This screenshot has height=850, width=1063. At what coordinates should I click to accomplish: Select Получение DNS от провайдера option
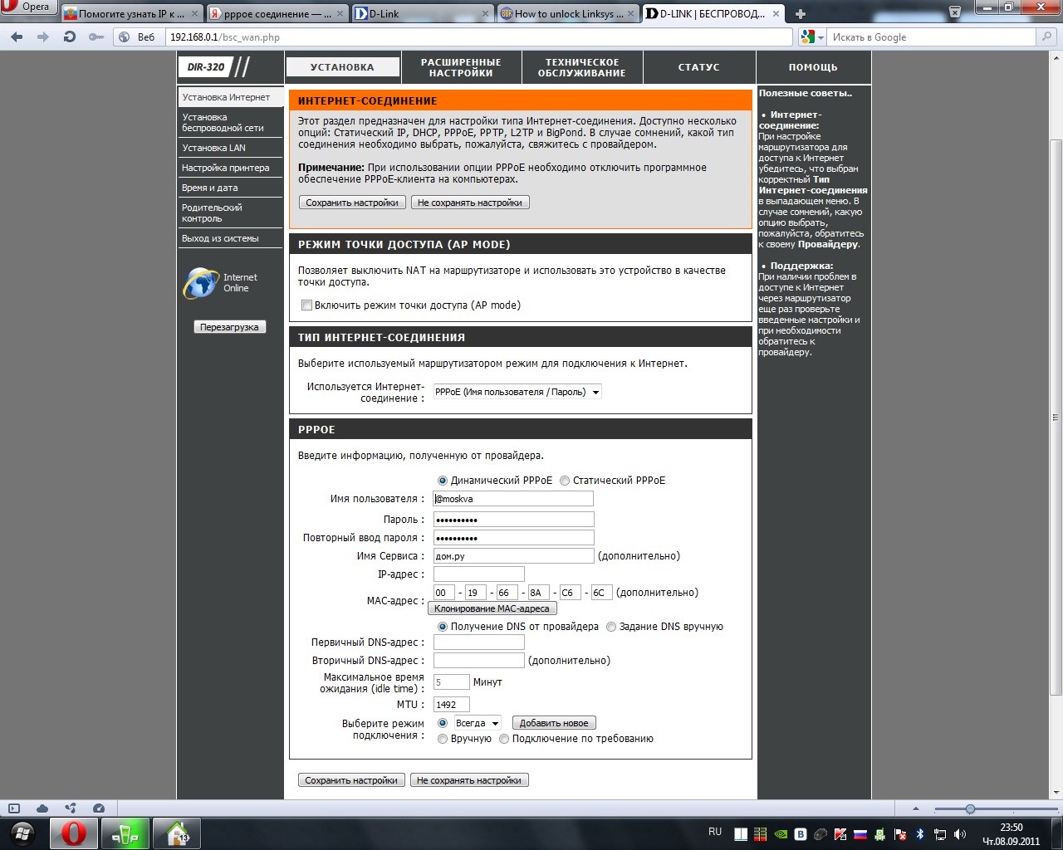click(443, 627)
